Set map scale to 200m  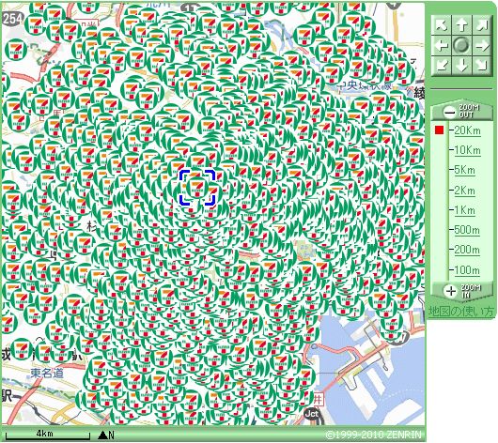pos(467,250)
